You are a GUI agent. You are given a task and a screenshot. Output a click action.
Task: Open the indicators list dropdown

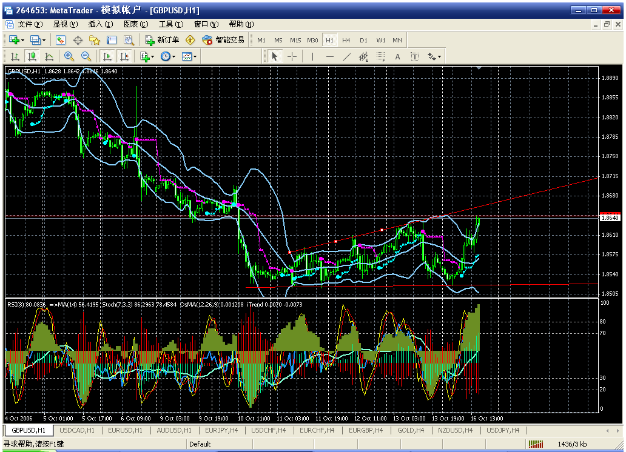click(146, 56)
